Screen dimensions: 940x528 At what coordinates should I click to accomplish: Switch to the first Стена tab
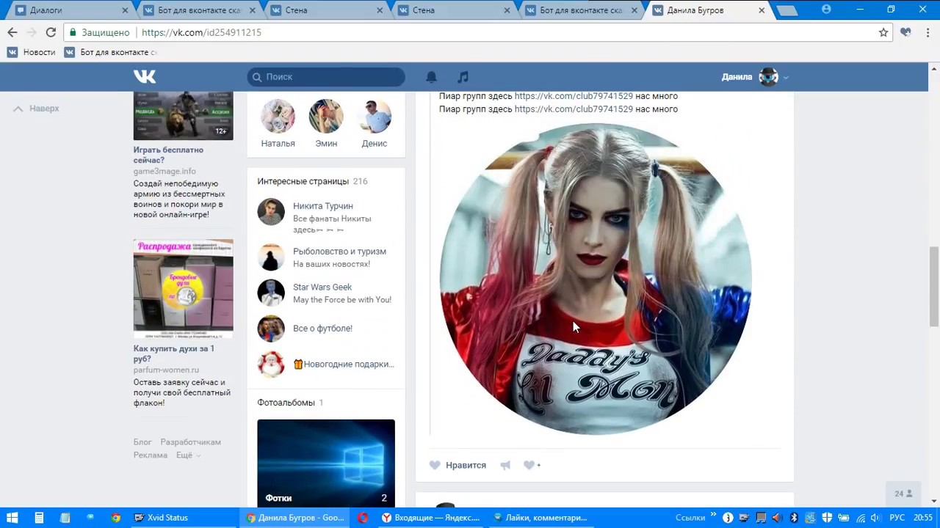pos(326,10)
